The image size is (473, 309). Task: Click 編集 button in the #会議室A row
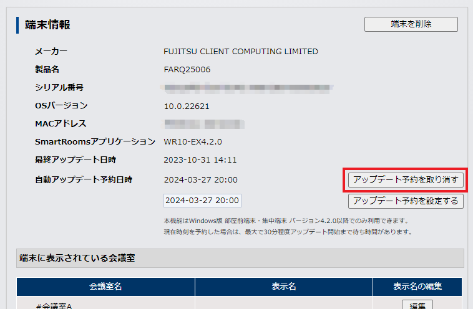pyautogui.click(x=417, y=305)
